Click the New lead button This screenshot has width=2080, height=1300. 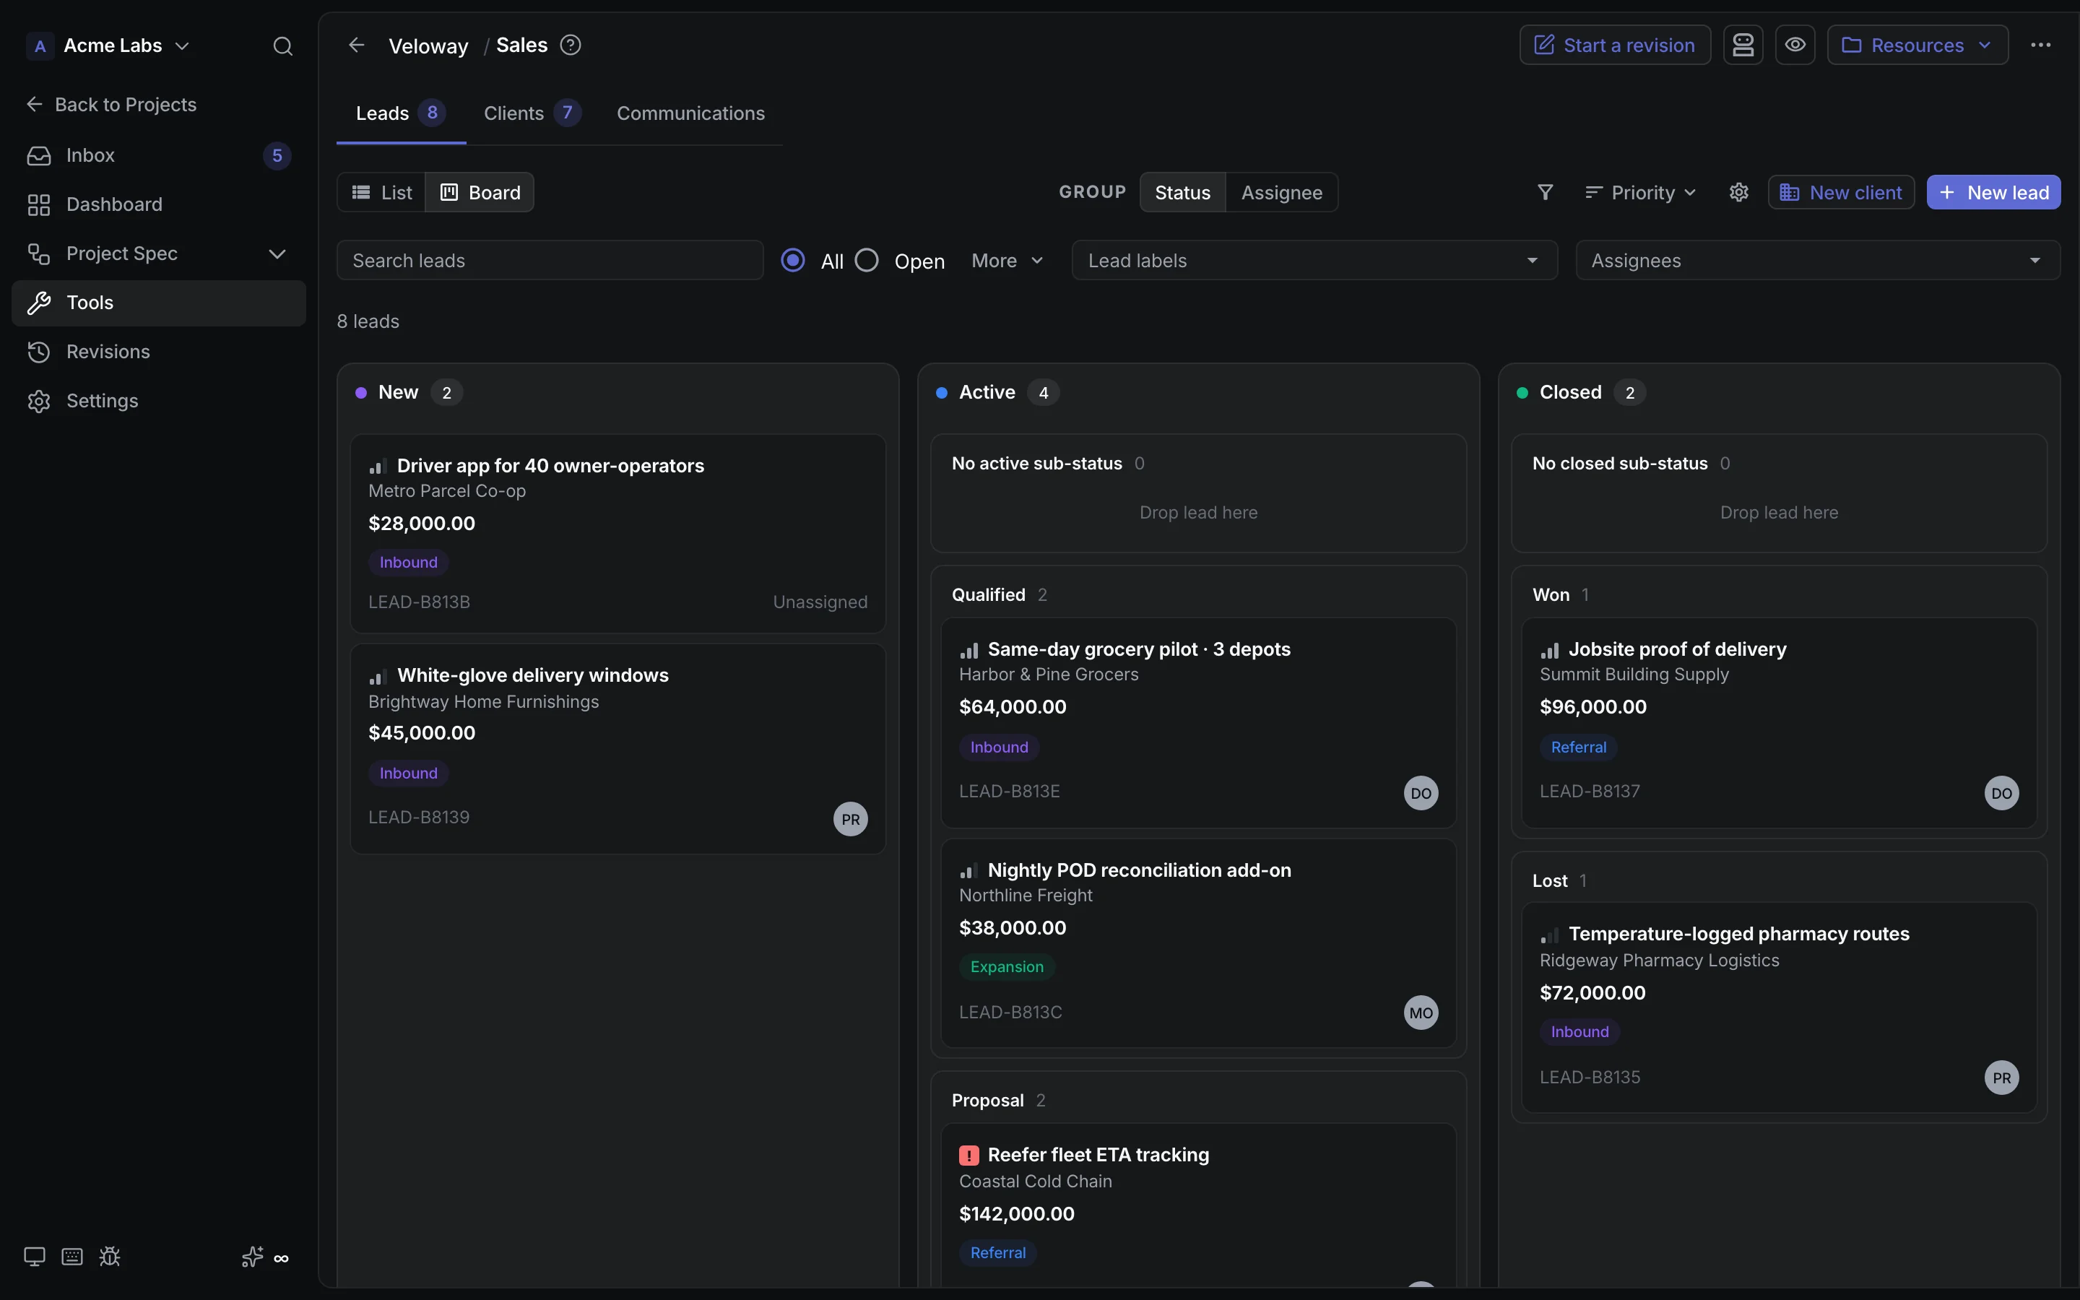click(x=1993, y=193)
